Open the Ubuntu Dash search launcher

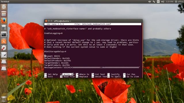click(4, 7)
